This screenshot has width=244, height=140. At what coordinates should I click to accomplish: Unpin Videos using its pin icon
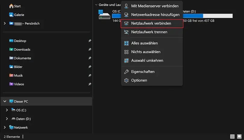[x=90, y=84]
